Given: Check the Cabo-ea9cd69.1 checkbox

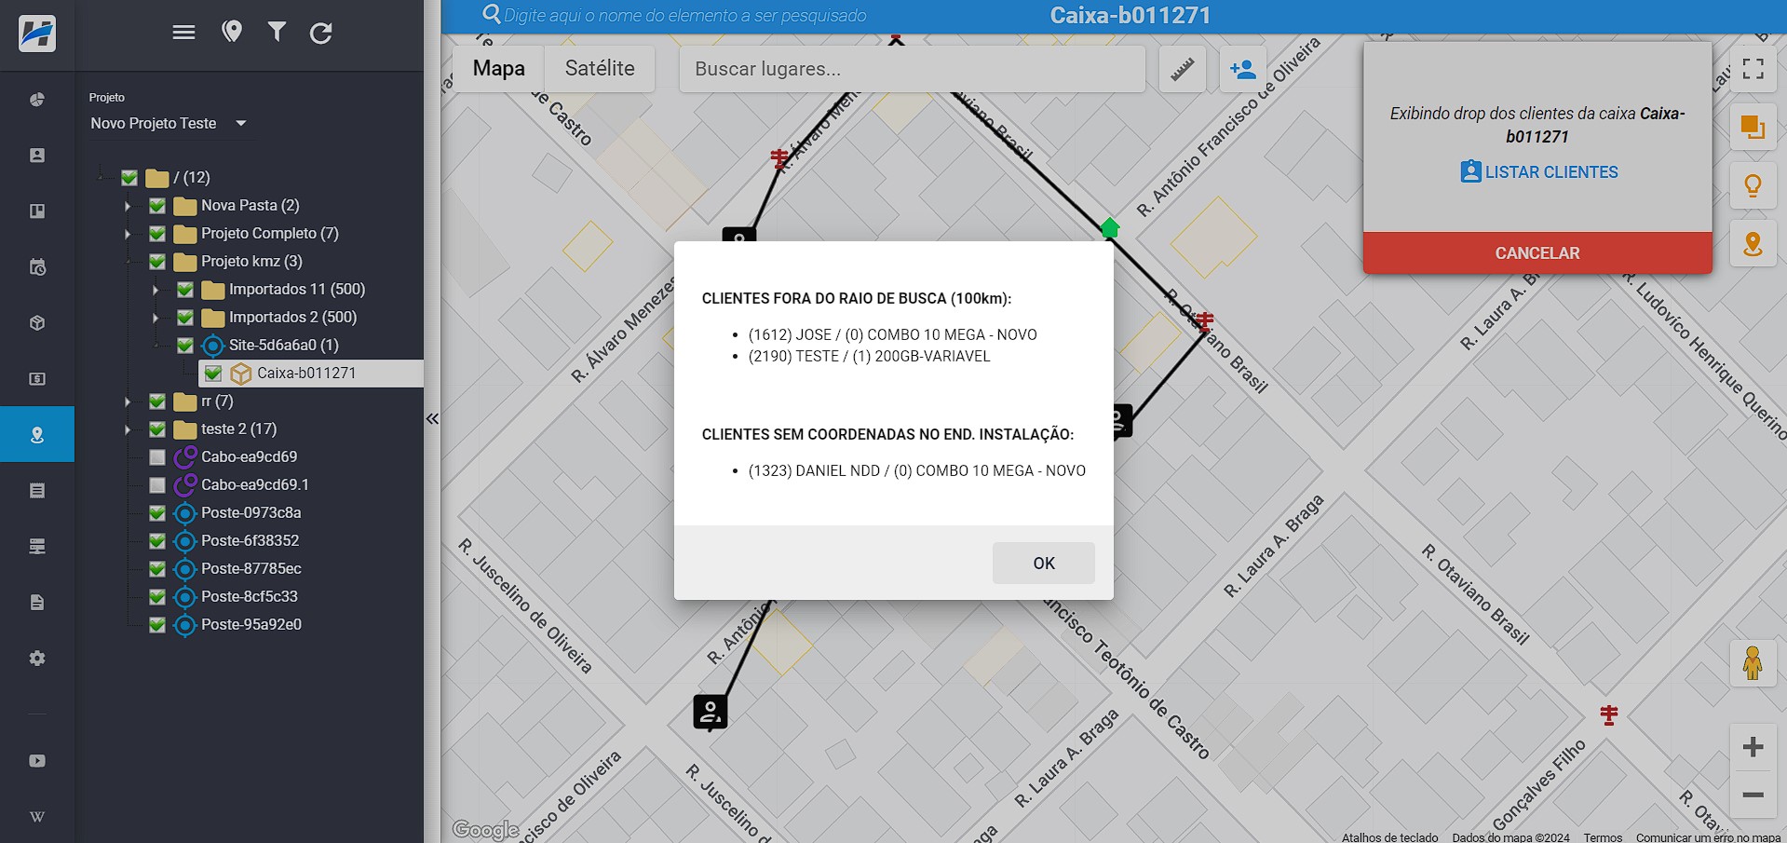Looking at the screenshot, I should tap(157, 485).
